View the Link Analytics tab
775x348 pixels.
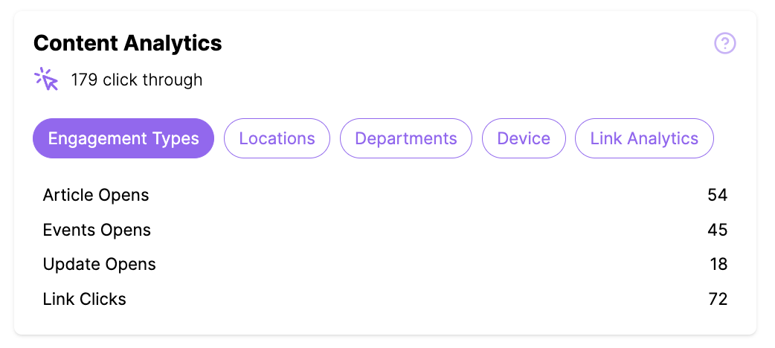pos(644,138)
